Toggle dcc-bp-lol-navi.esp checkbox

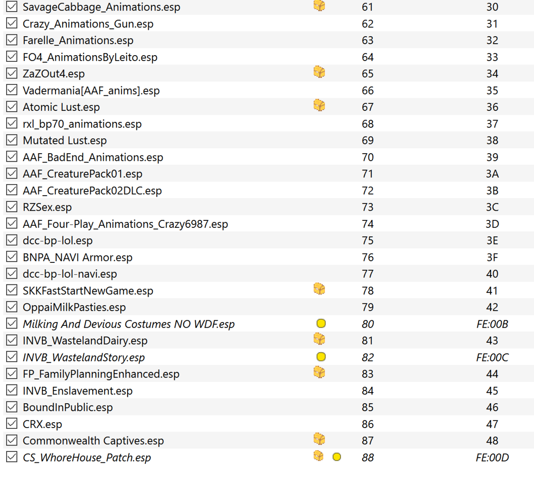12,273
